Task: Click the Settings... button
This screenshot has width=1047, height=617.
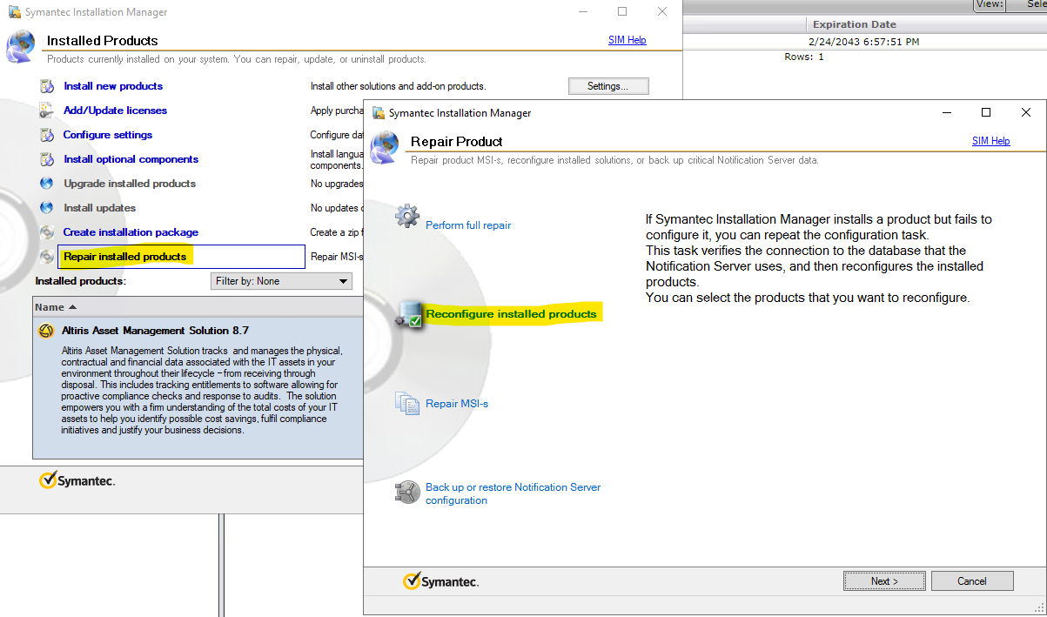Action: click(x=608, y=86)
